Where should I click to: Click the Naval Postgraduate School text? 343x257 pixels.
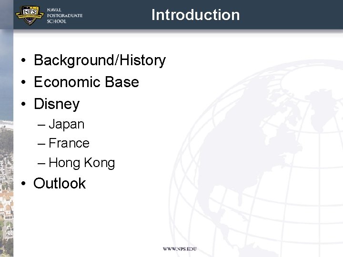click(x=65, y=16)
